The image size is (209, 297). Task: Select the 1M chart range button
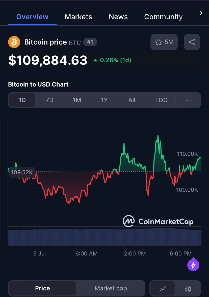pos(77,100)
